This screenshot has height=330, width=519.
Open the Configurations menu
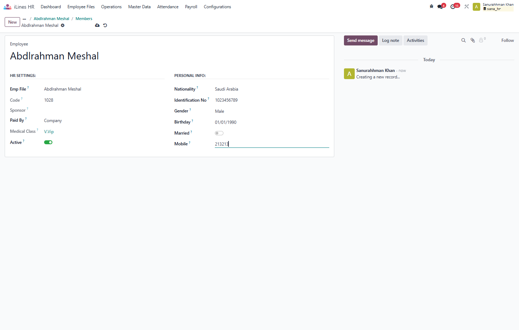tap(217, 7)
